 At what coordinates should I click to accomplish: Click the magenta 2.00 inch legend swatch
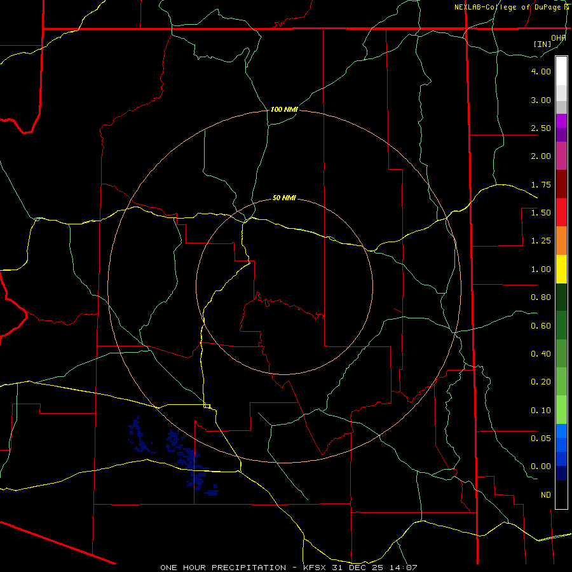(561, 156)
